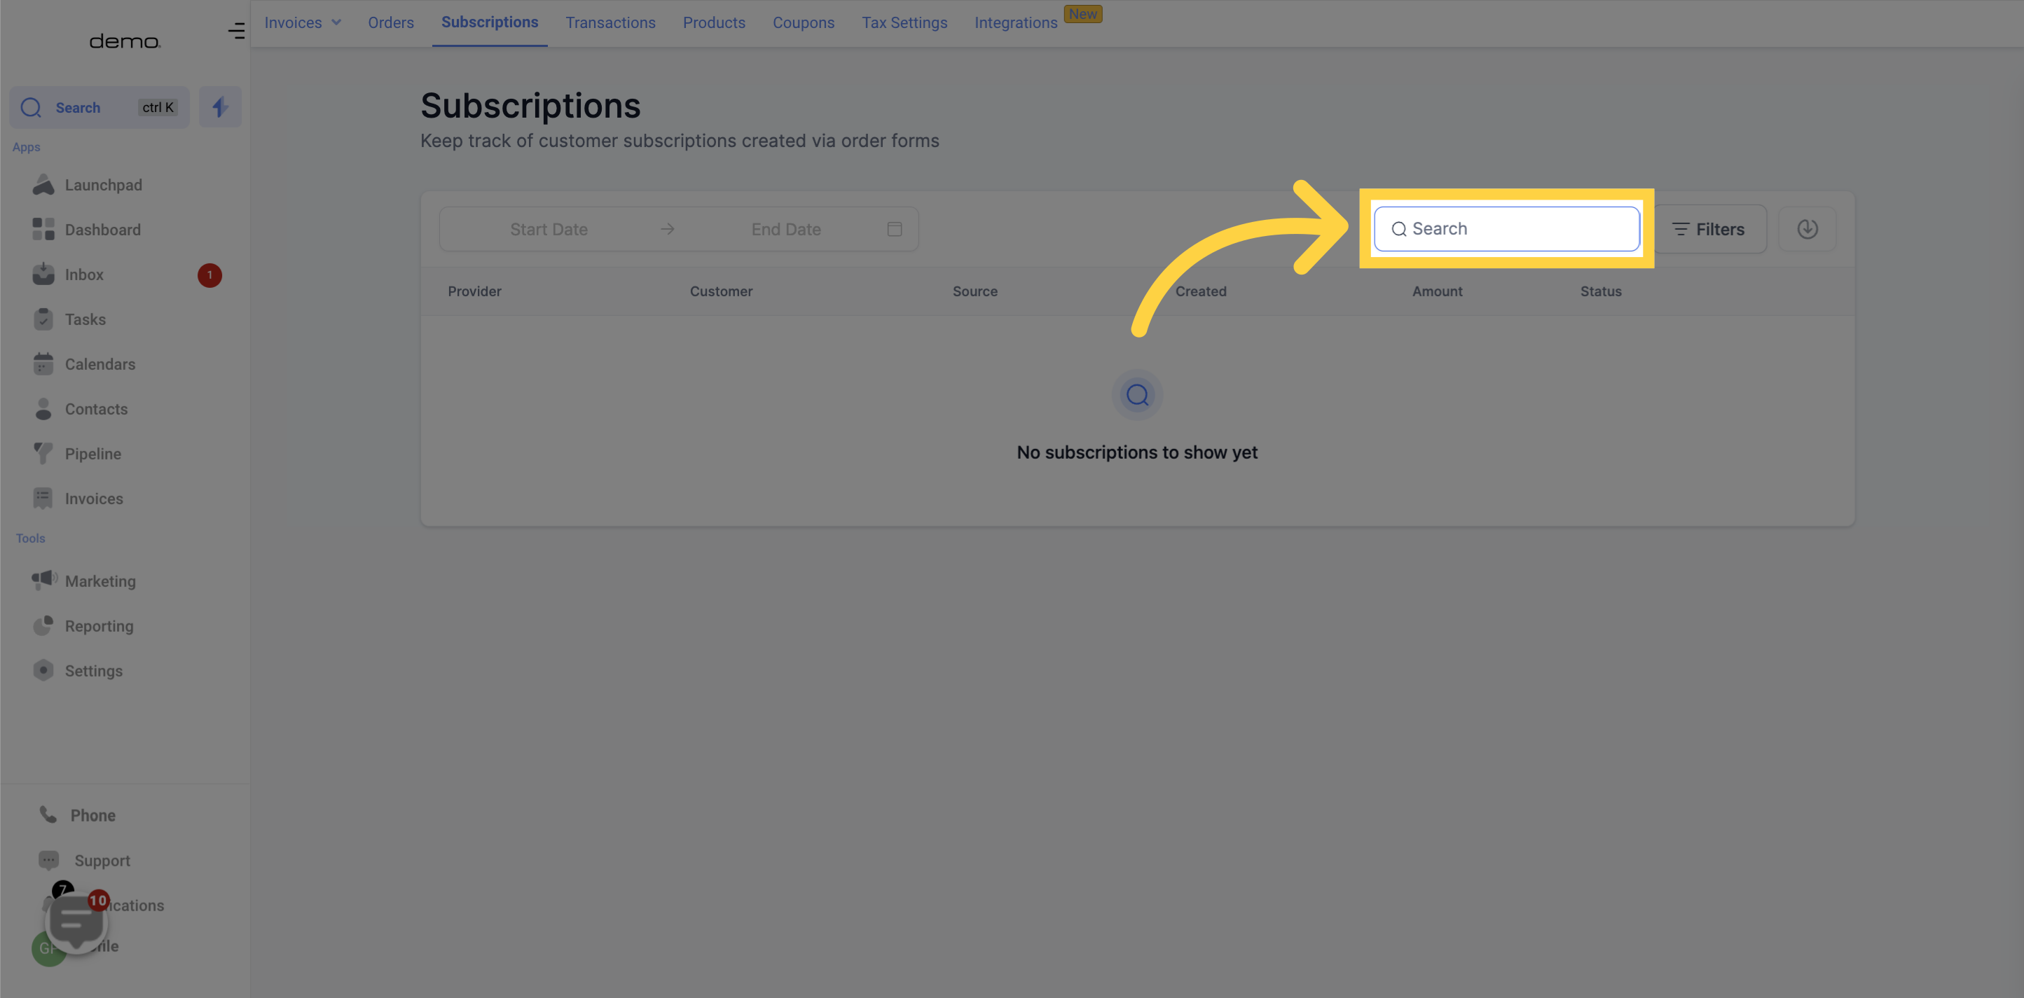2024x998 pixels.
Task: Click the download/export icon
Action: tap(1808, 228)
